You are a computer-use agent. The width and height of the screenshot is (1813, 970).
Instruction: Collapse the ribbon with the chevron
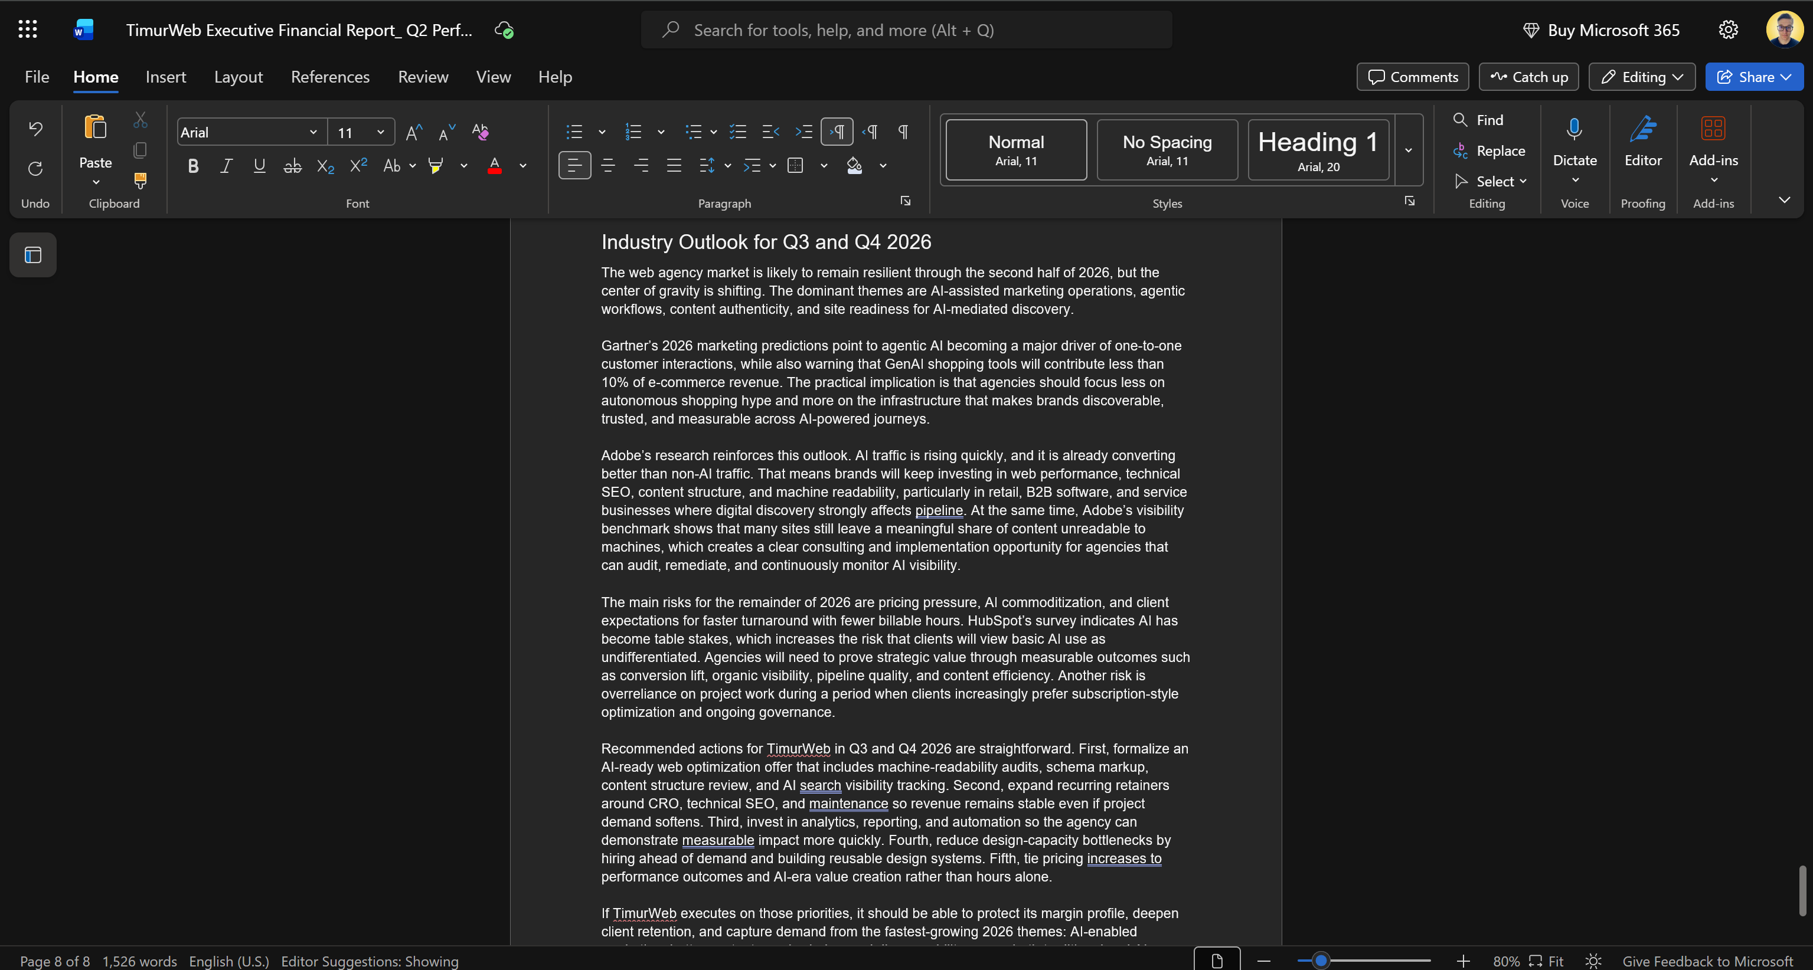[x=1784, y=200]
